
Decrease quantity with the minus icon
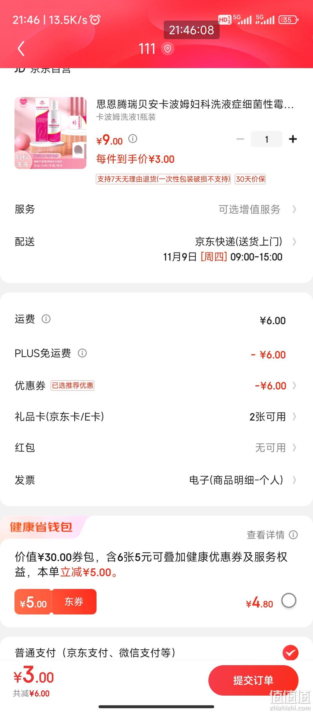pos(240,139)
